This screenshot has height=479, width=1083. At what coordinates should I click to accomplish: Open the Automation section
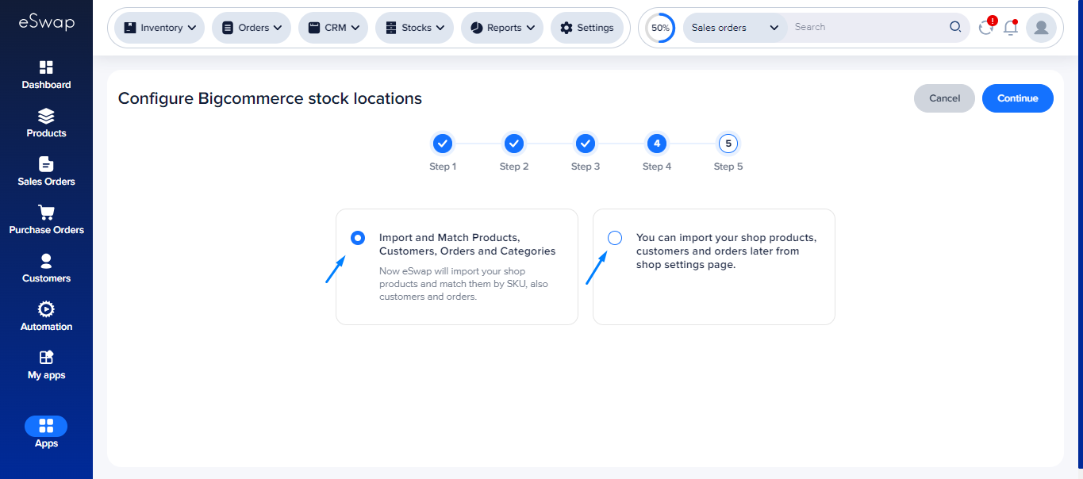click(x=46, y=310)
